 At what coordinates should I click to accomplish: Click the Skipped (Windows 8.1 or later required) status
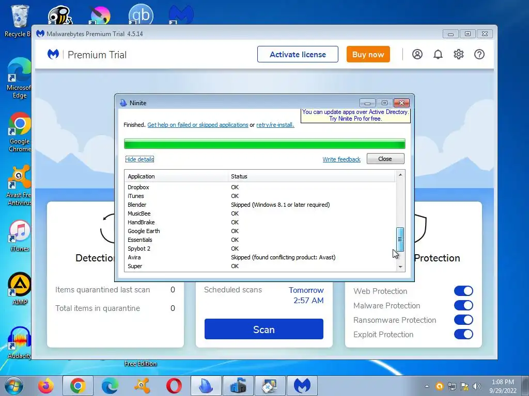pos(281,205)
